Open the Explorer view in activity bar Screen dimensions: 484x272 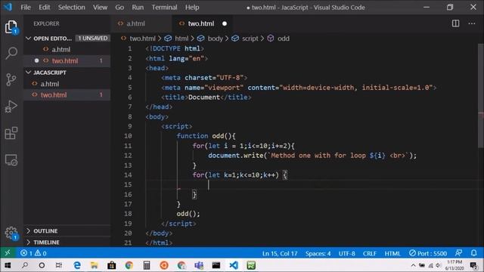pos(11,27)
